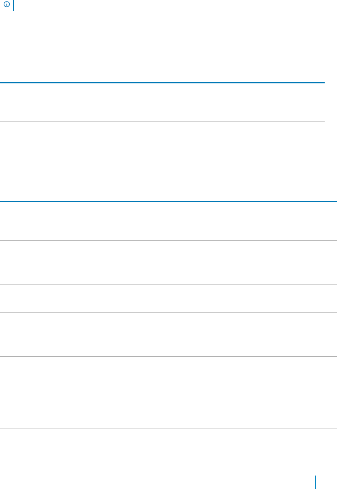The image size is (337, 489).
Task: Select the second body row of second table
Action: pos(168,262)
